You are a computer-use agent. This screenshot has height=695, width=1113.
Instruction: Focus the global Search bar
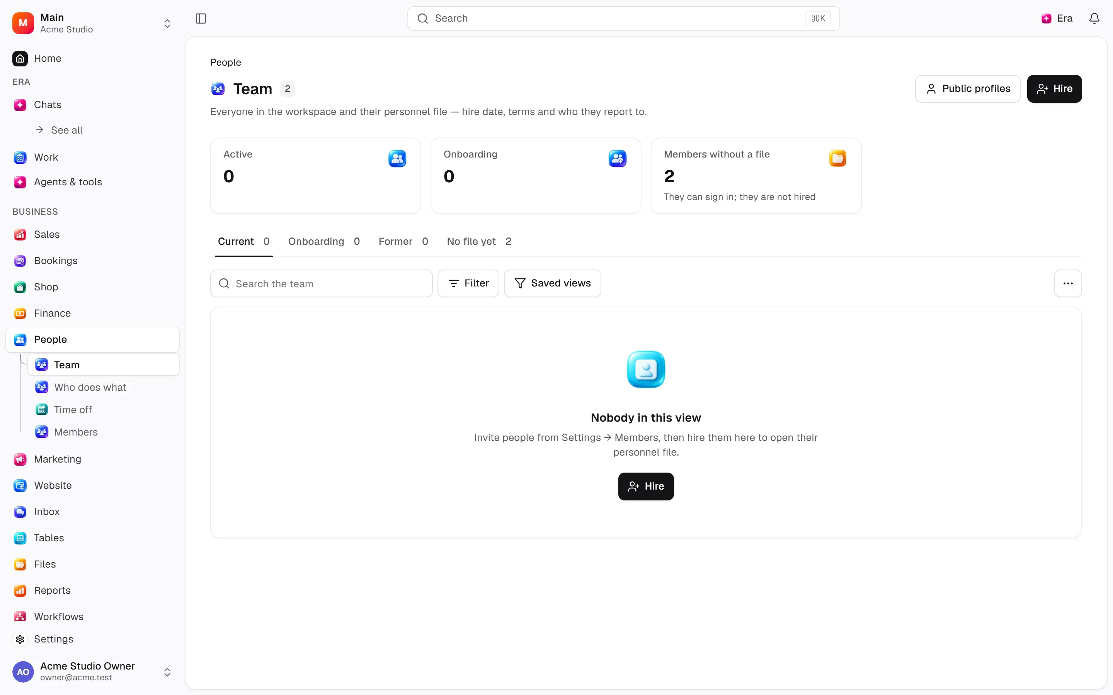pos(623,19)
